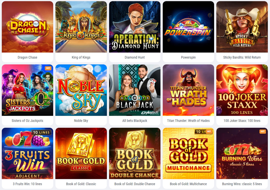
Task: Open 3 Fruits Win game thumbnail
Action: pyautogui.click(x=27, y=153)
